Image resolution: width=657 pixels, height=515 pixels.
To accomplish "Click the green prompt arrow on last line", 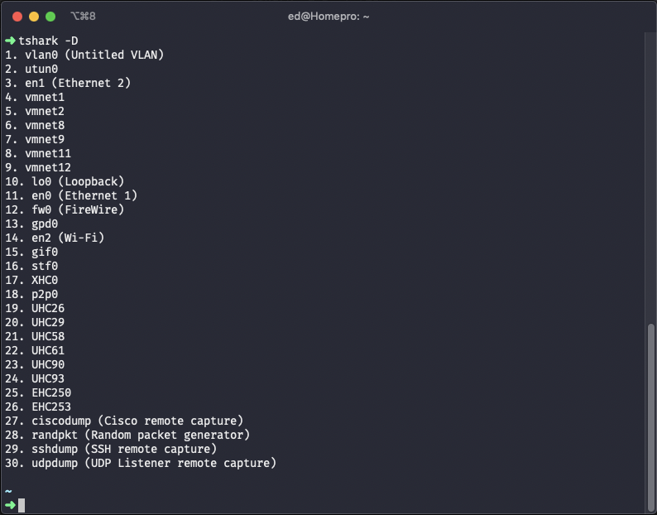I will tap(10, 505).
